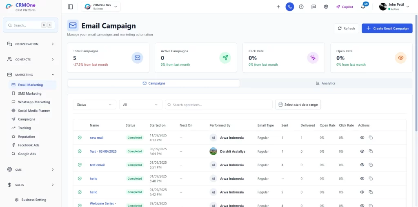This screenshot has height=207, width=418.
Task: Focus the 'Search operations' input field
Action: coord(219,105)
